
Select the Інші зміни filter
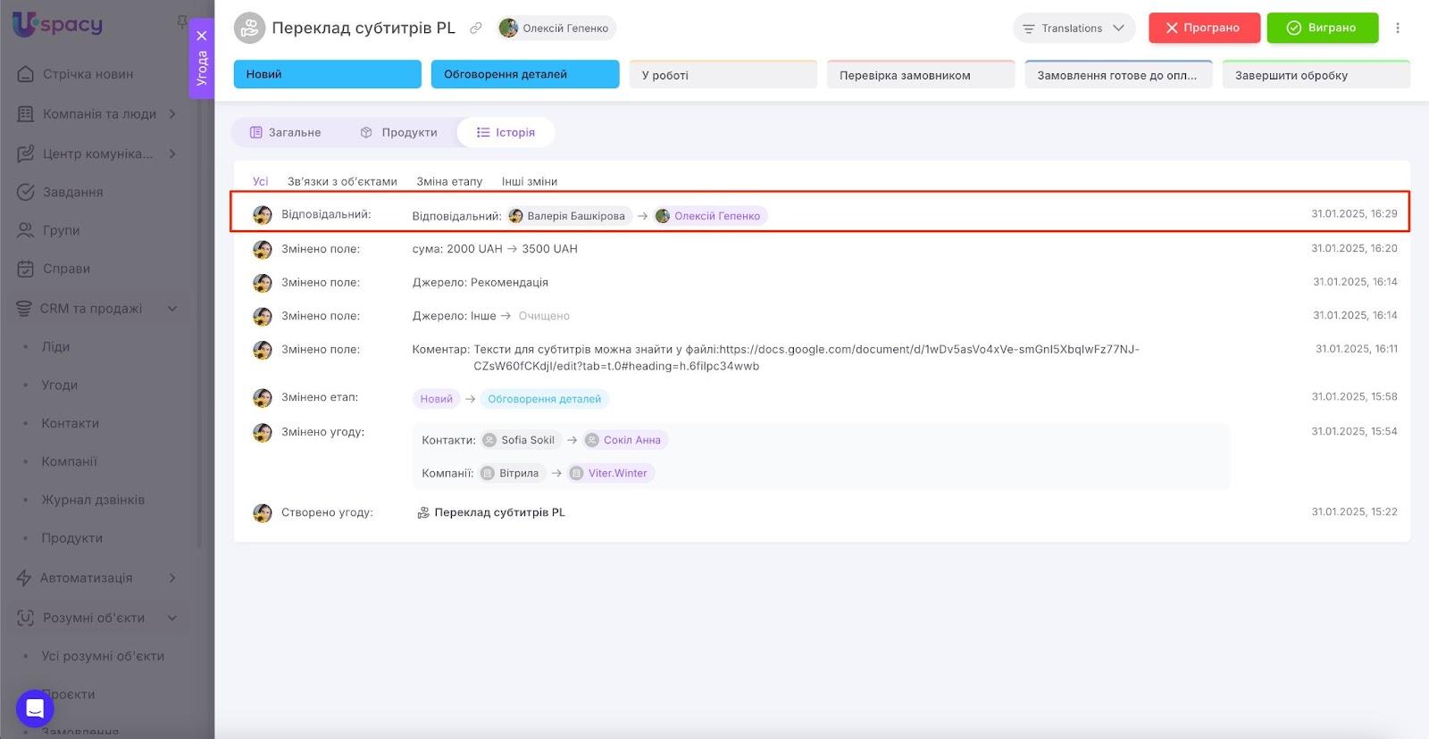tap(529, 181)
